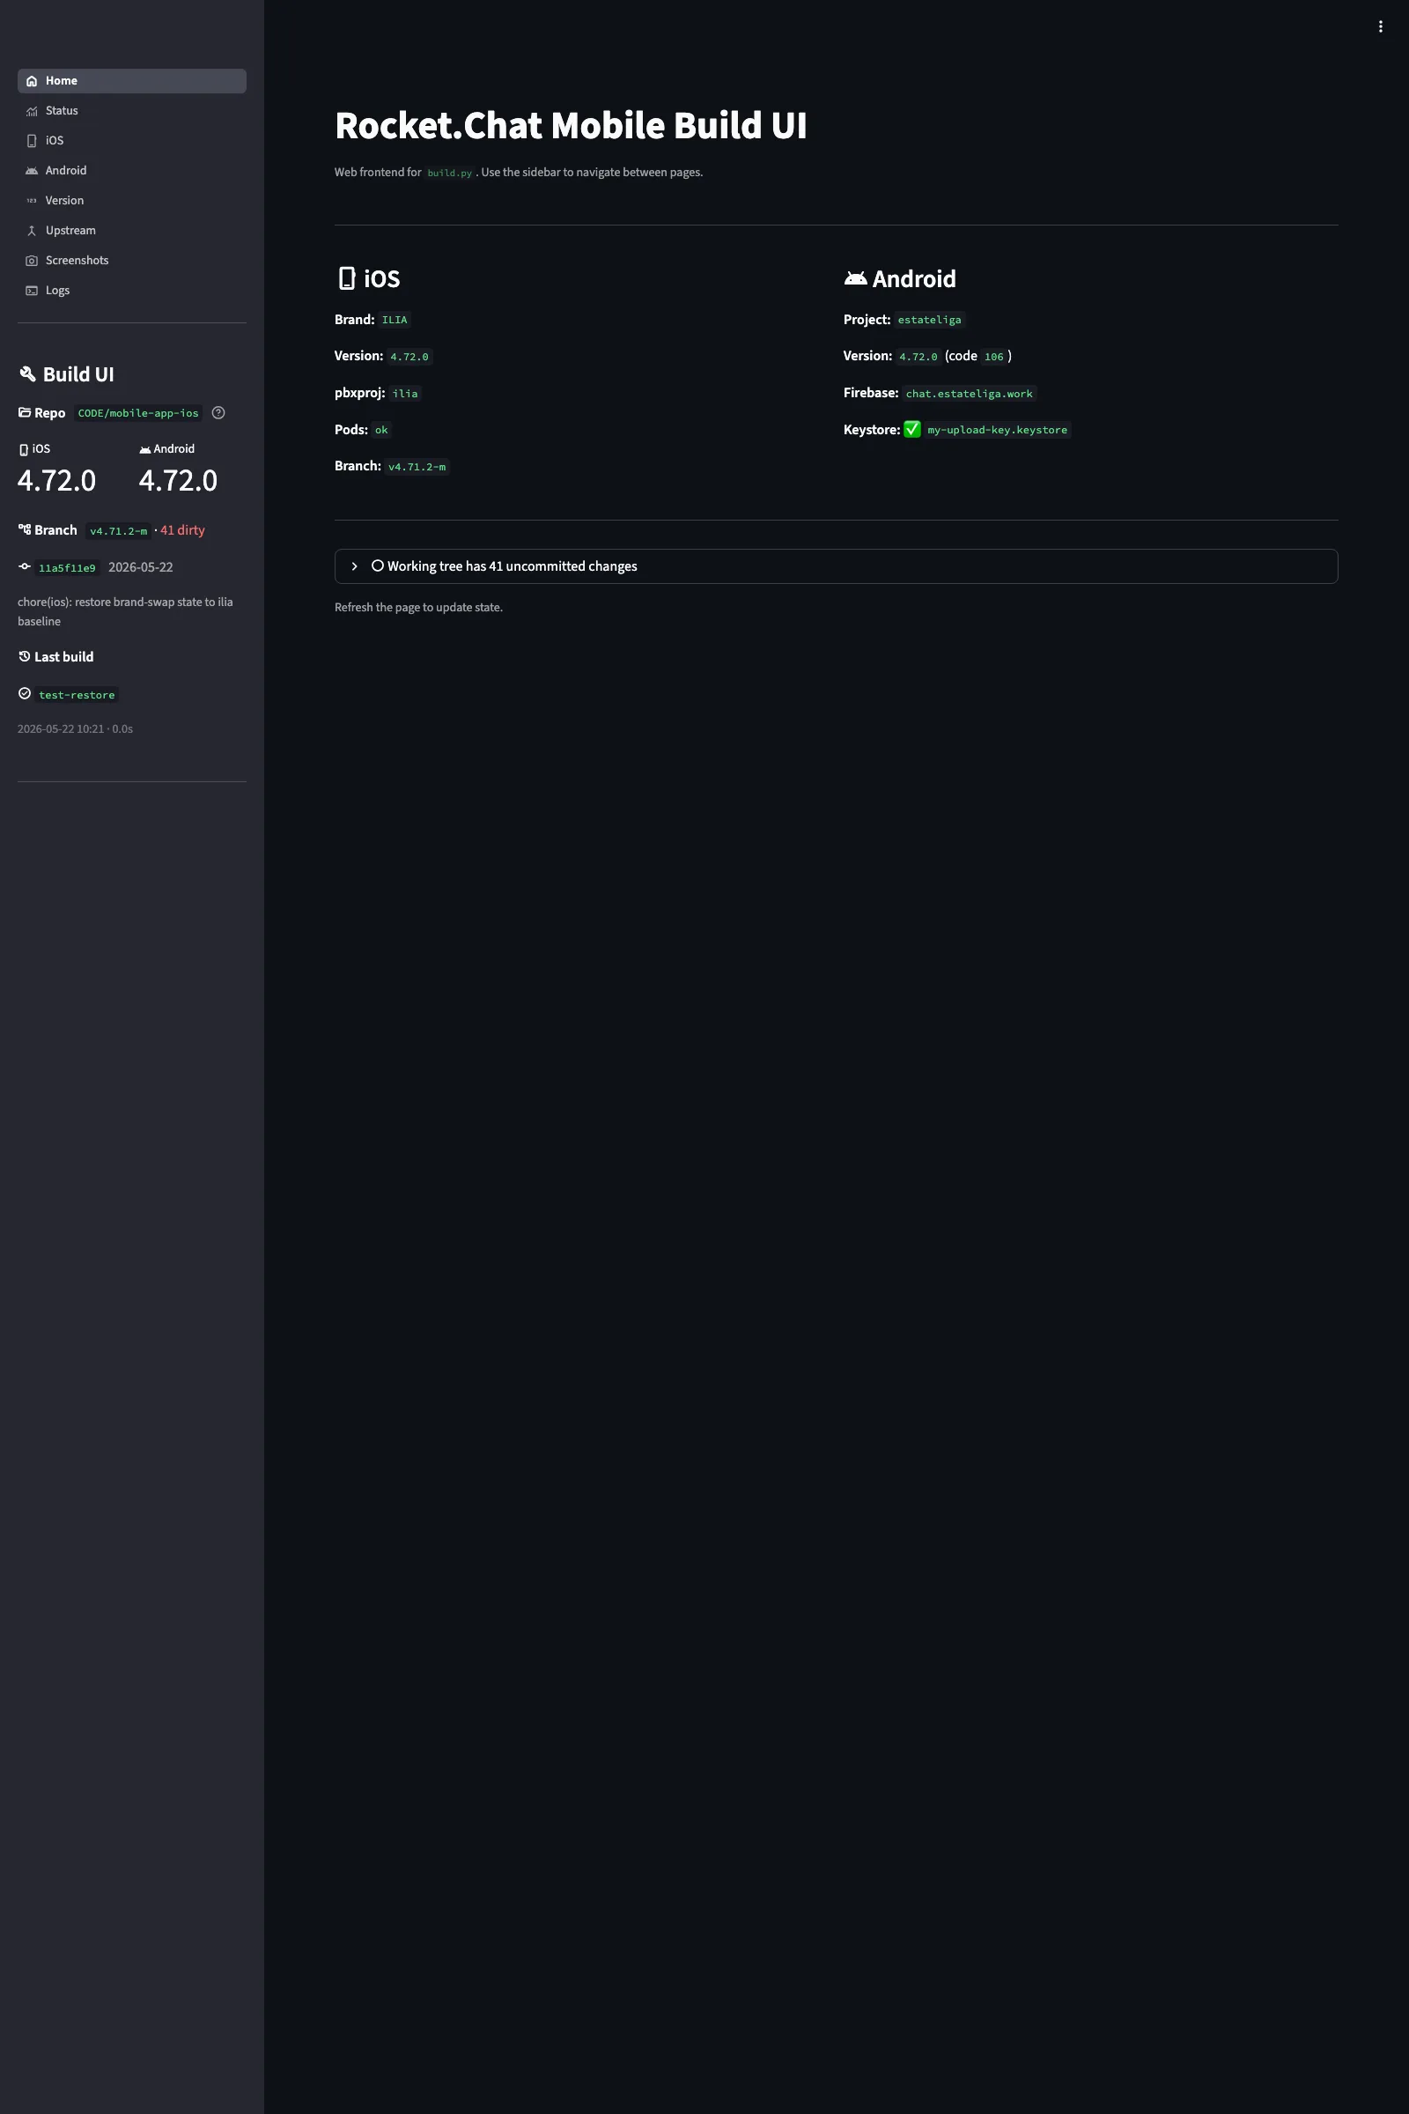Click the wrench icon beside Build UI
Image resolution: width=1409 pixels, height=2114 pixels.
28,373
